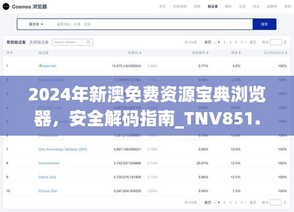294x212 pixels.
Task: Sort by self-delegation column arrows
Action: coord(207,53)
